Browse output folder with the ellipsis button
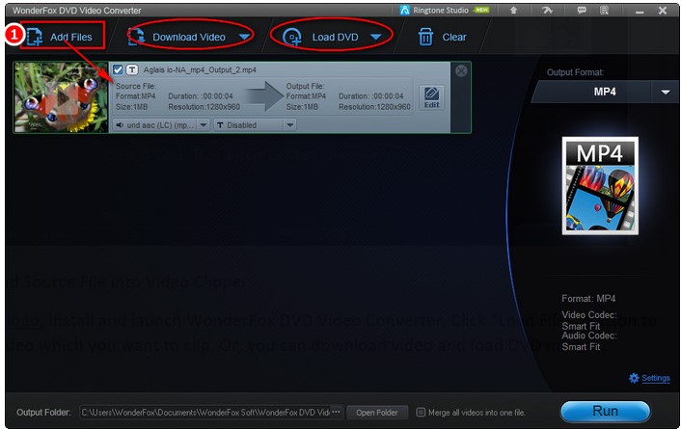The image size is (681, 429). 337,412
